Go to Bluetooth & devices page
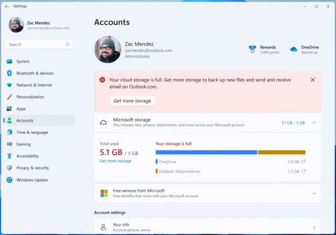This screenshot has width=336, height=235. coord(35,73)
